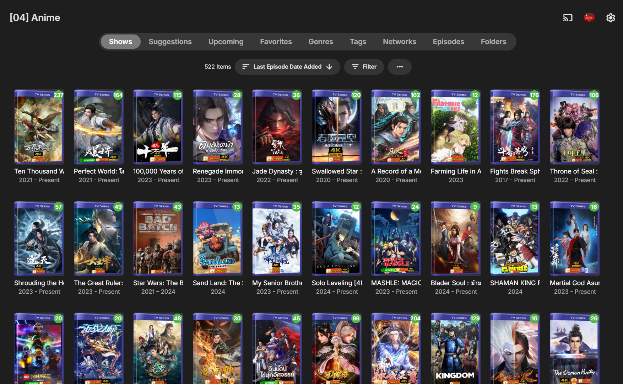Open the SHAMAN KING Flowers poster
Screen dimensions: 623x384
[x=515, y=239]
